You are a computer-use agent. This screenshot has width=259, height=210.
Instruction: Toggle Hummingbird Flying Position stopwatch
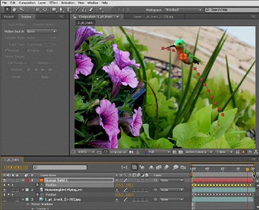click(38, 194)
